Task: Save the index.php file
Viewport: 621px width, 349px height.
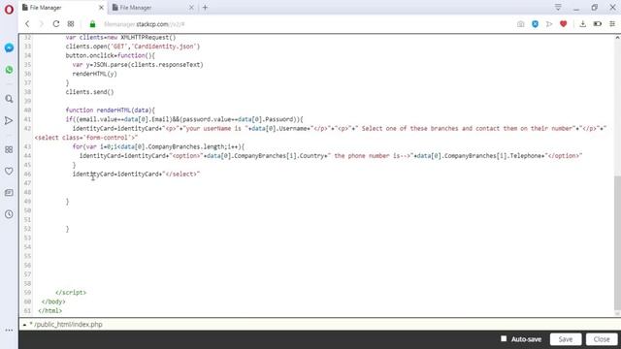Action: pyautogui.click(x=566, y=339)
